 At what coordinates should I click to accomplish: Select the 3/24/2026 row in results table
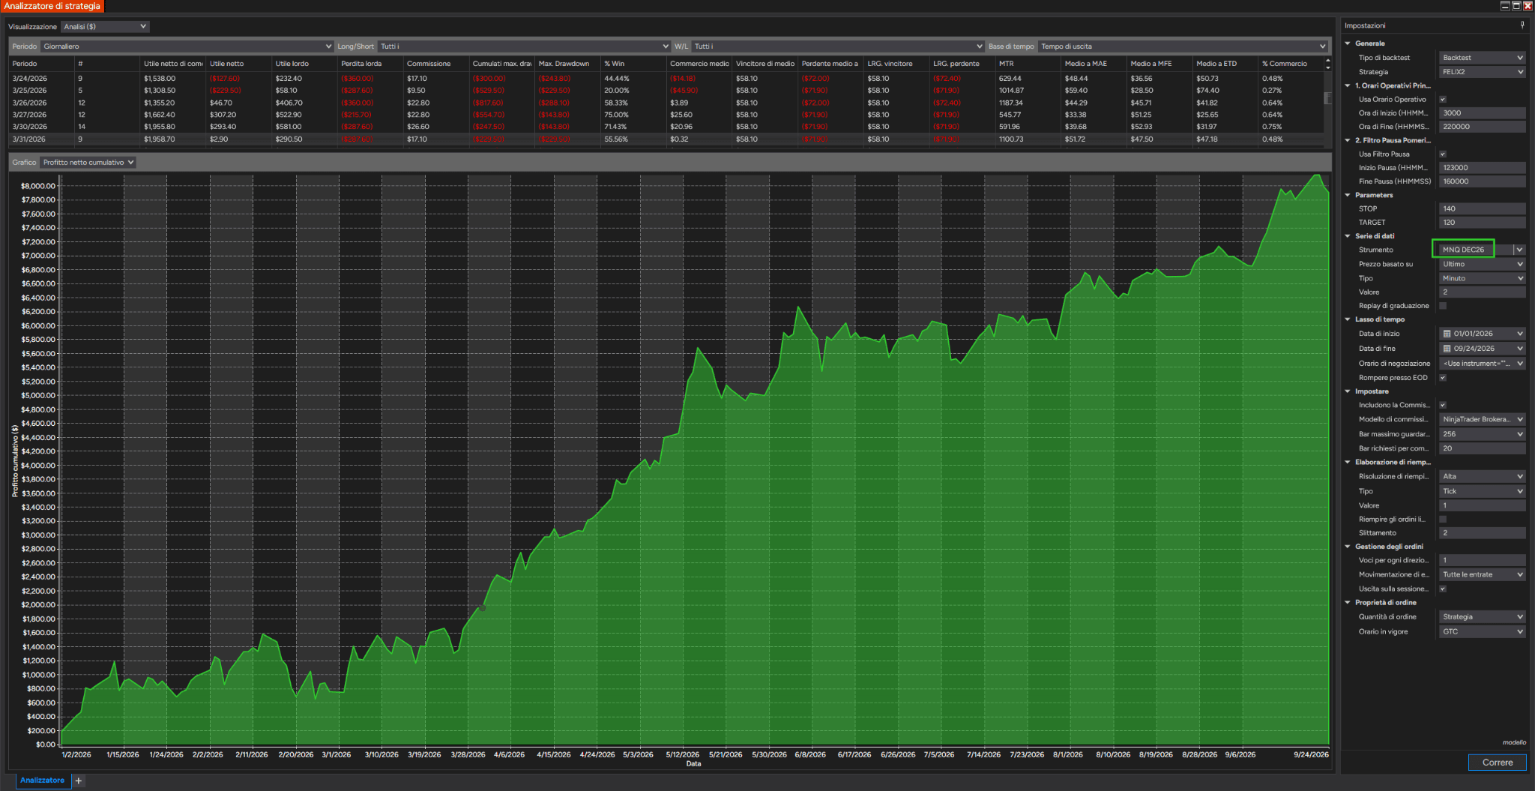[666, 79]
